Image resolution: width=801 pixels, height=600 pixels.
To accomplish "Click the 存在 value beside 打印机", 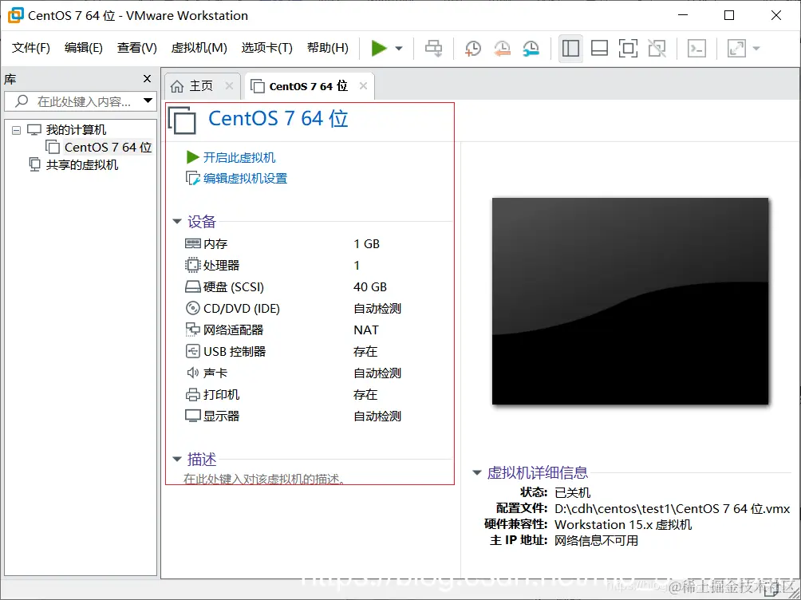I will (365, 395).
